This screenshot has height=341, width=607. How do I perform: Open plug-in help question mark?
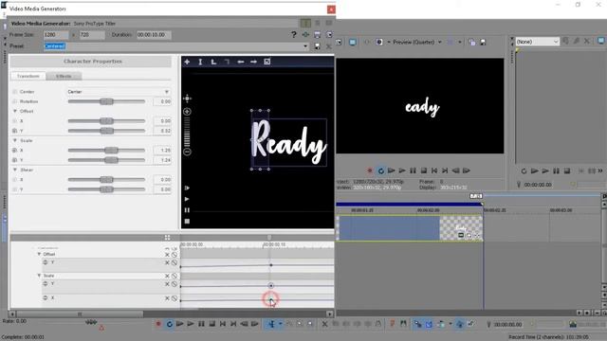tap(294, 35)
